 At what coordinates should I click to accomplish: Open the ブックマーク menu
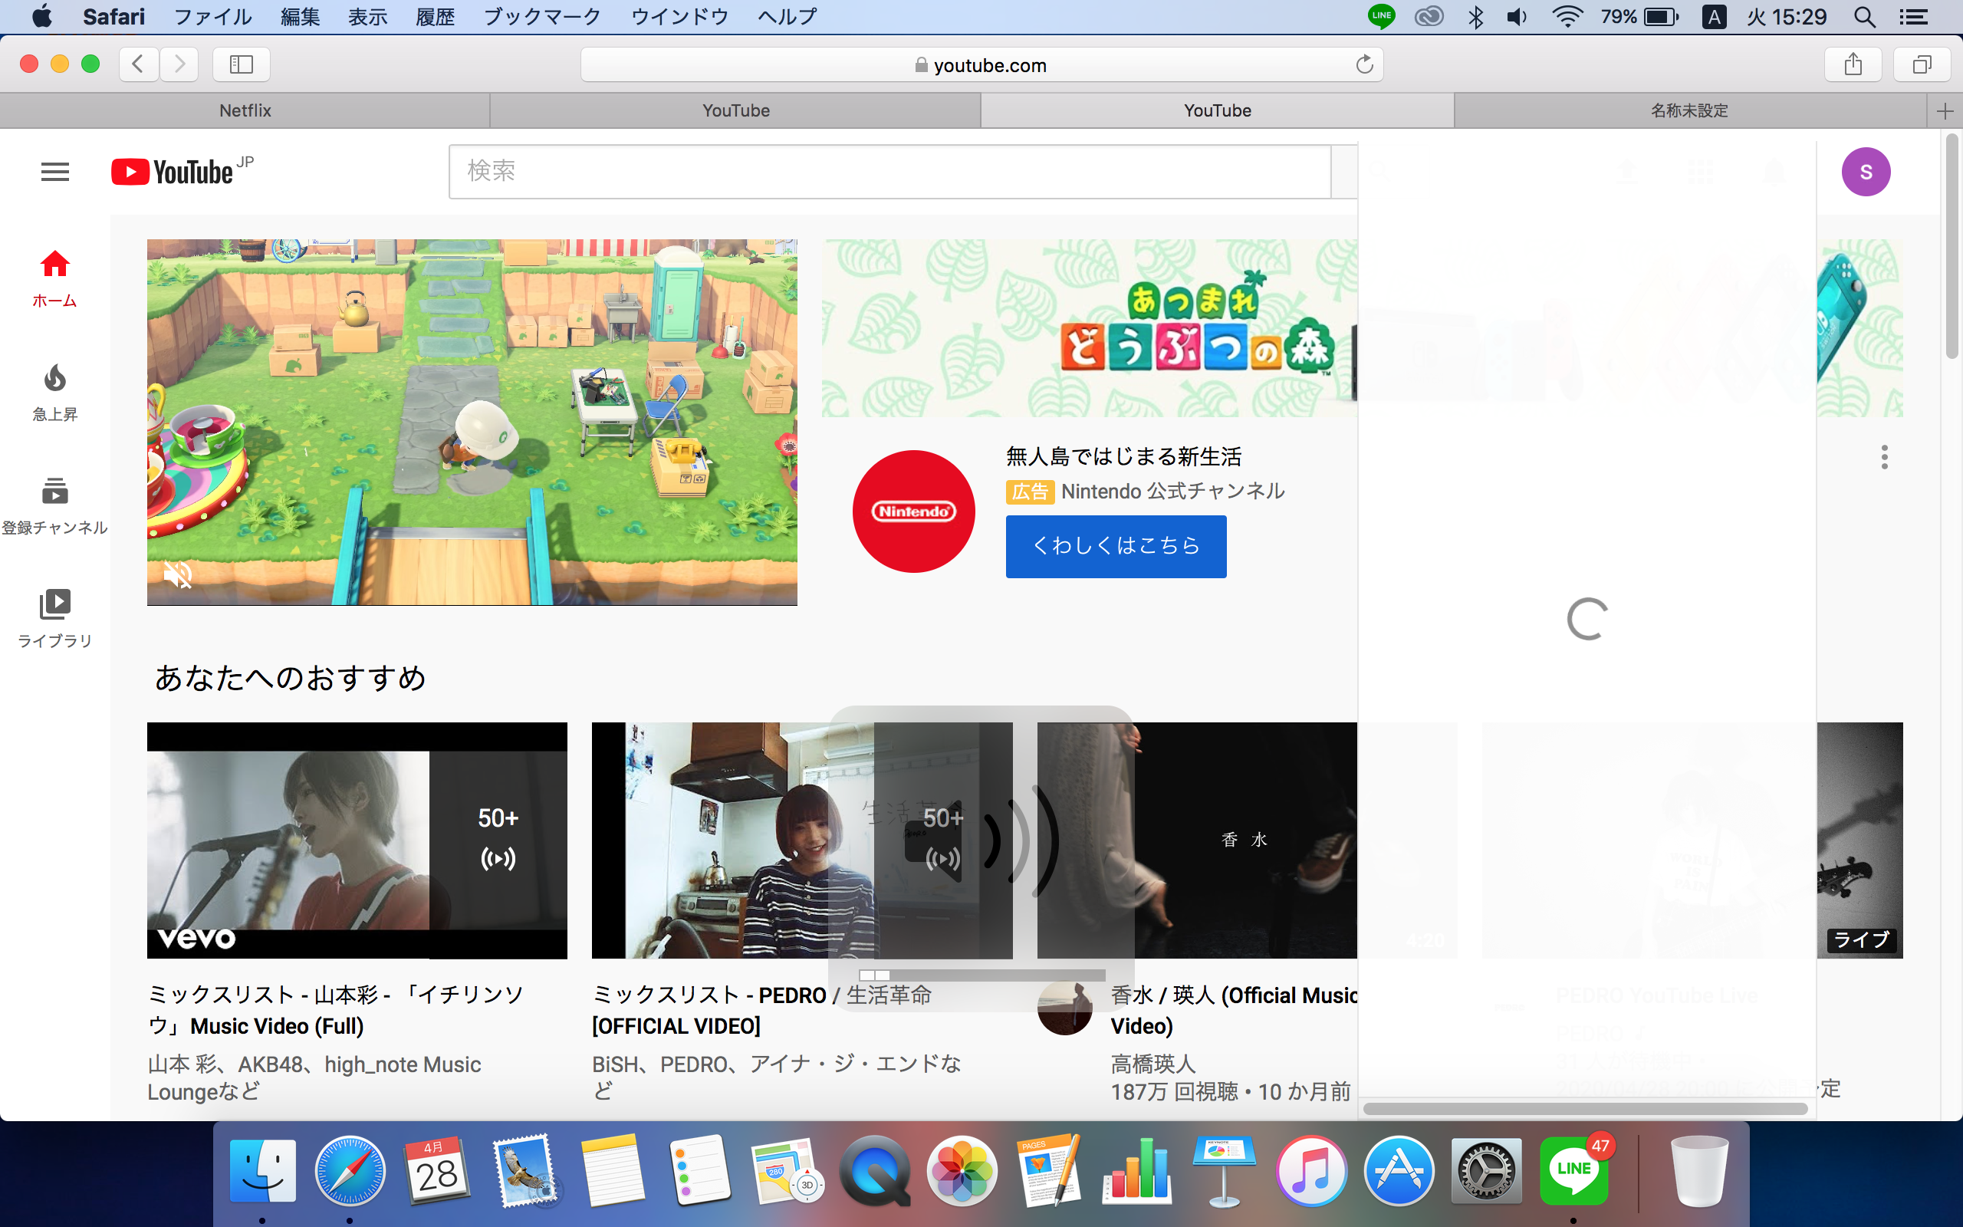(542, 17)
